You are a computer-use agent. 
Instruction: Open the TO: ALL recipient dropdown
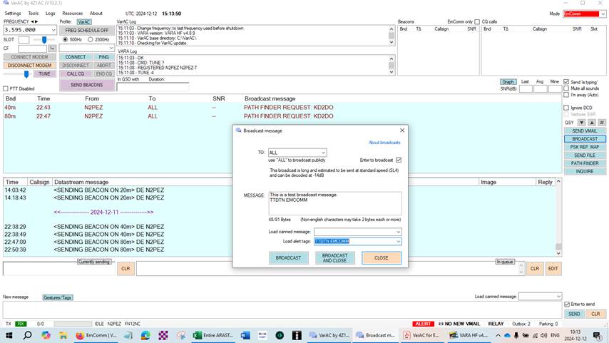click(x=323, y=153)
